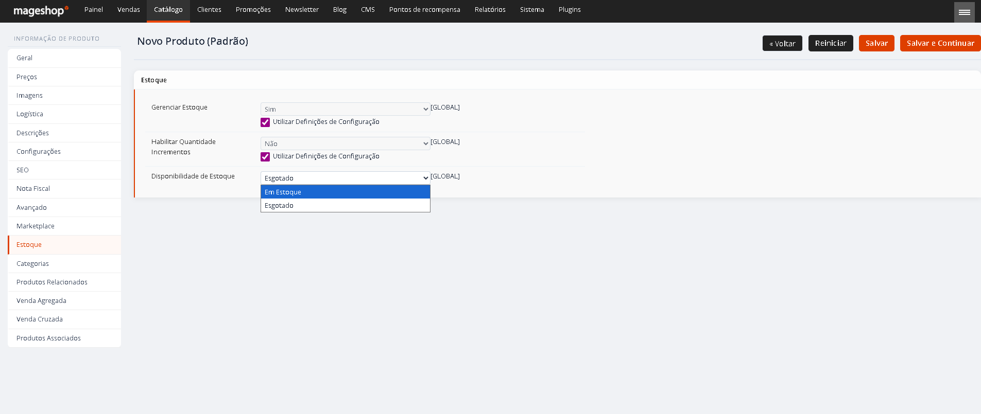This screenshot has height=414, width=981.
Task: Click the mageshop logo
Action: tap(41, 10)
